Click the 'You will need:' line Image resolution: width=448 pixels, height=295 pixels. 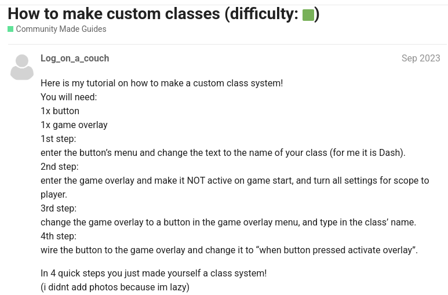[x=68, y=97]
